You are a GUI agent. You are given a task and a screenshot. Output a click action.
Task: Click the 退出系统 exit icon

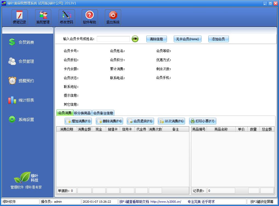click(113, 17)
